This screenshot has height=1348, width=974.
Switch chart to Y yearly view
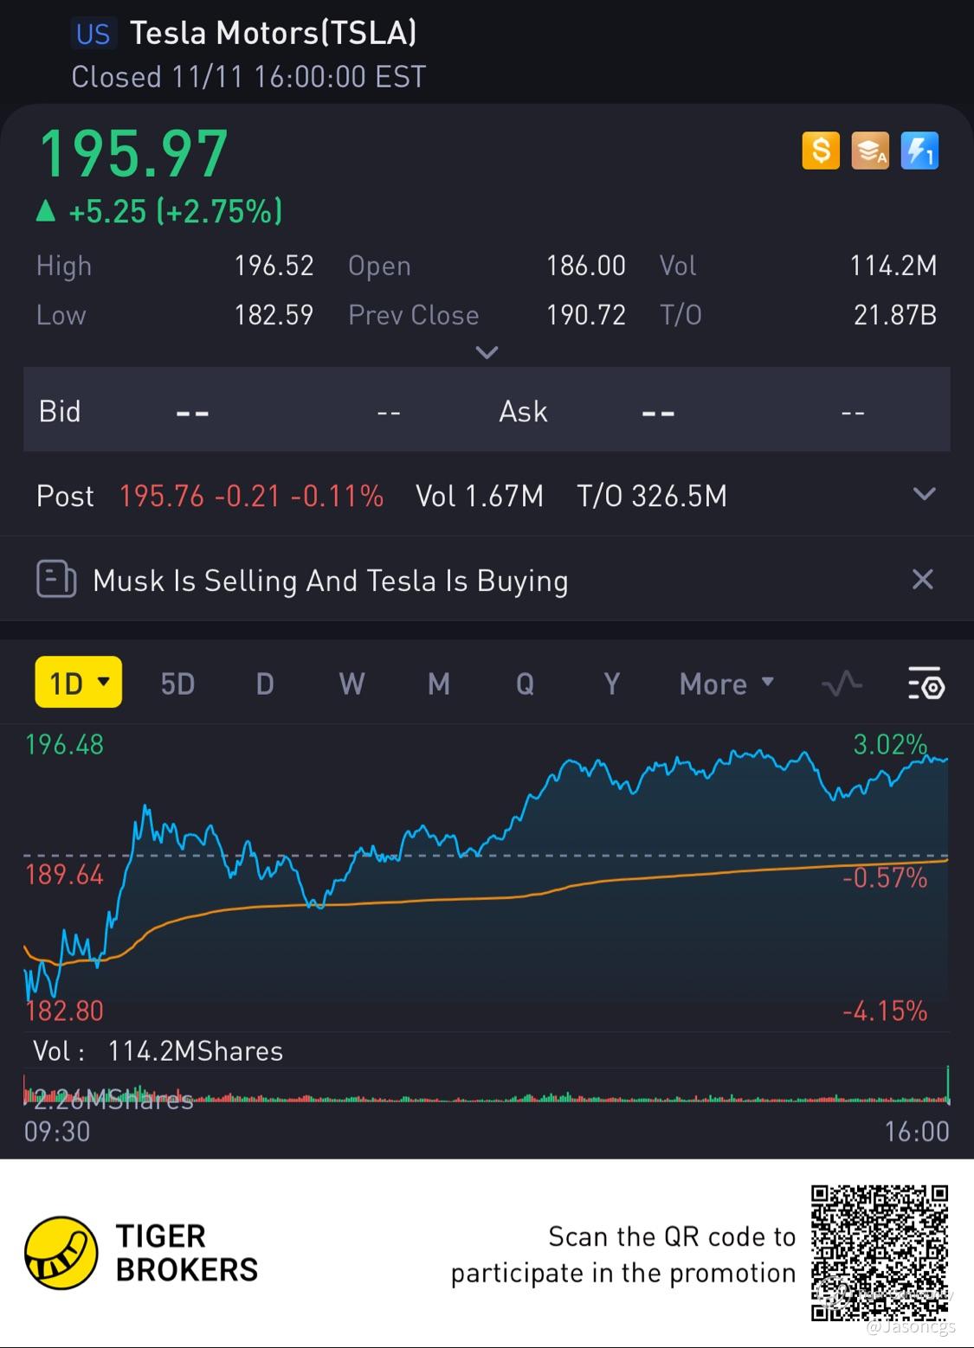[x=612, y=684]
